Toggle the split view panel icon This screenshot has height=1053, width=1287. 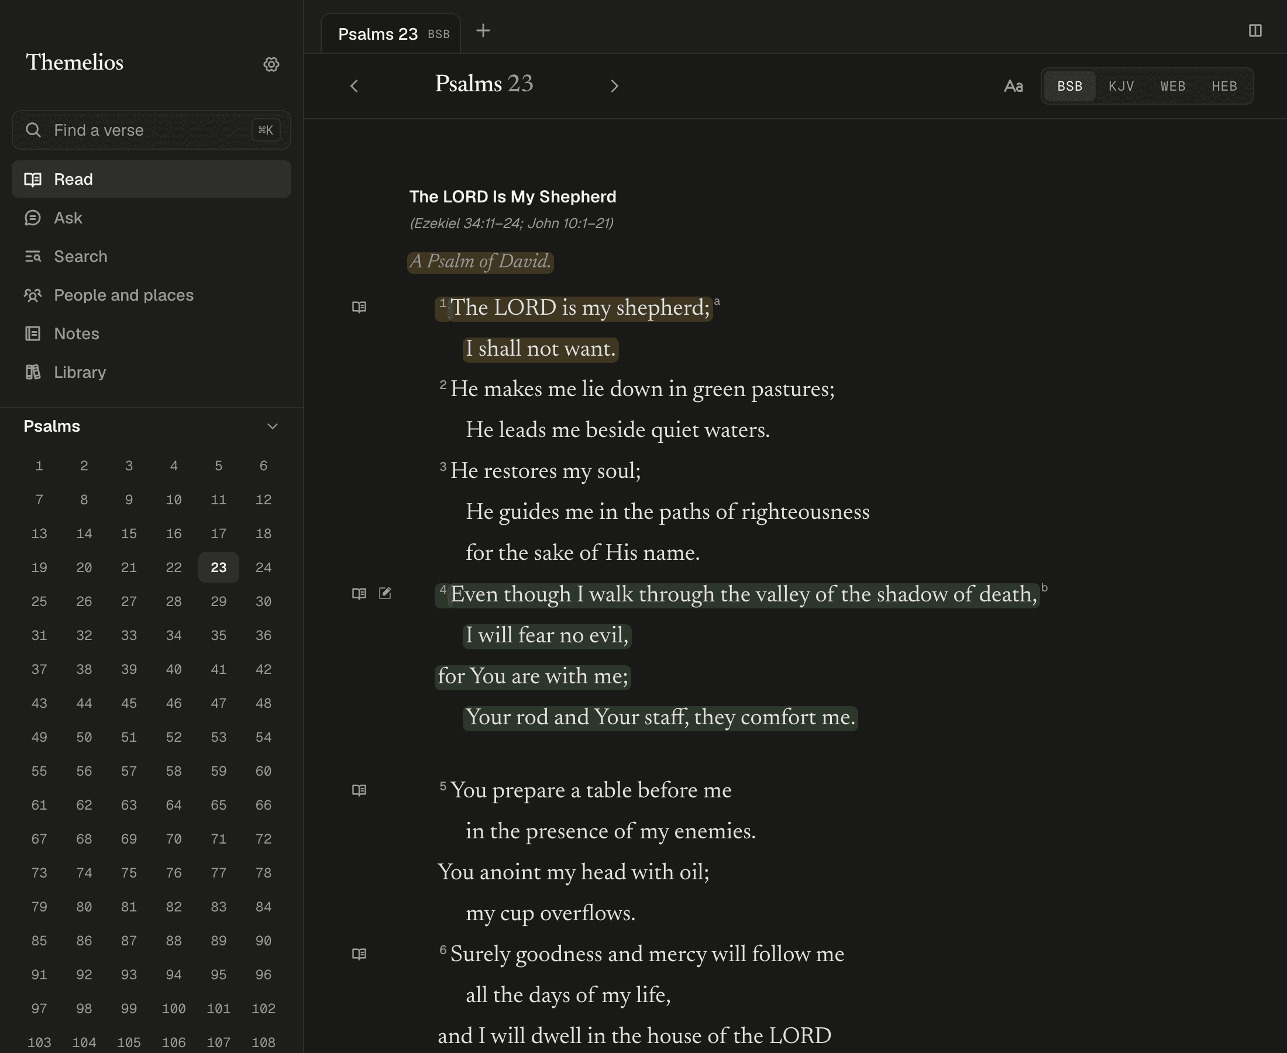1255,30
